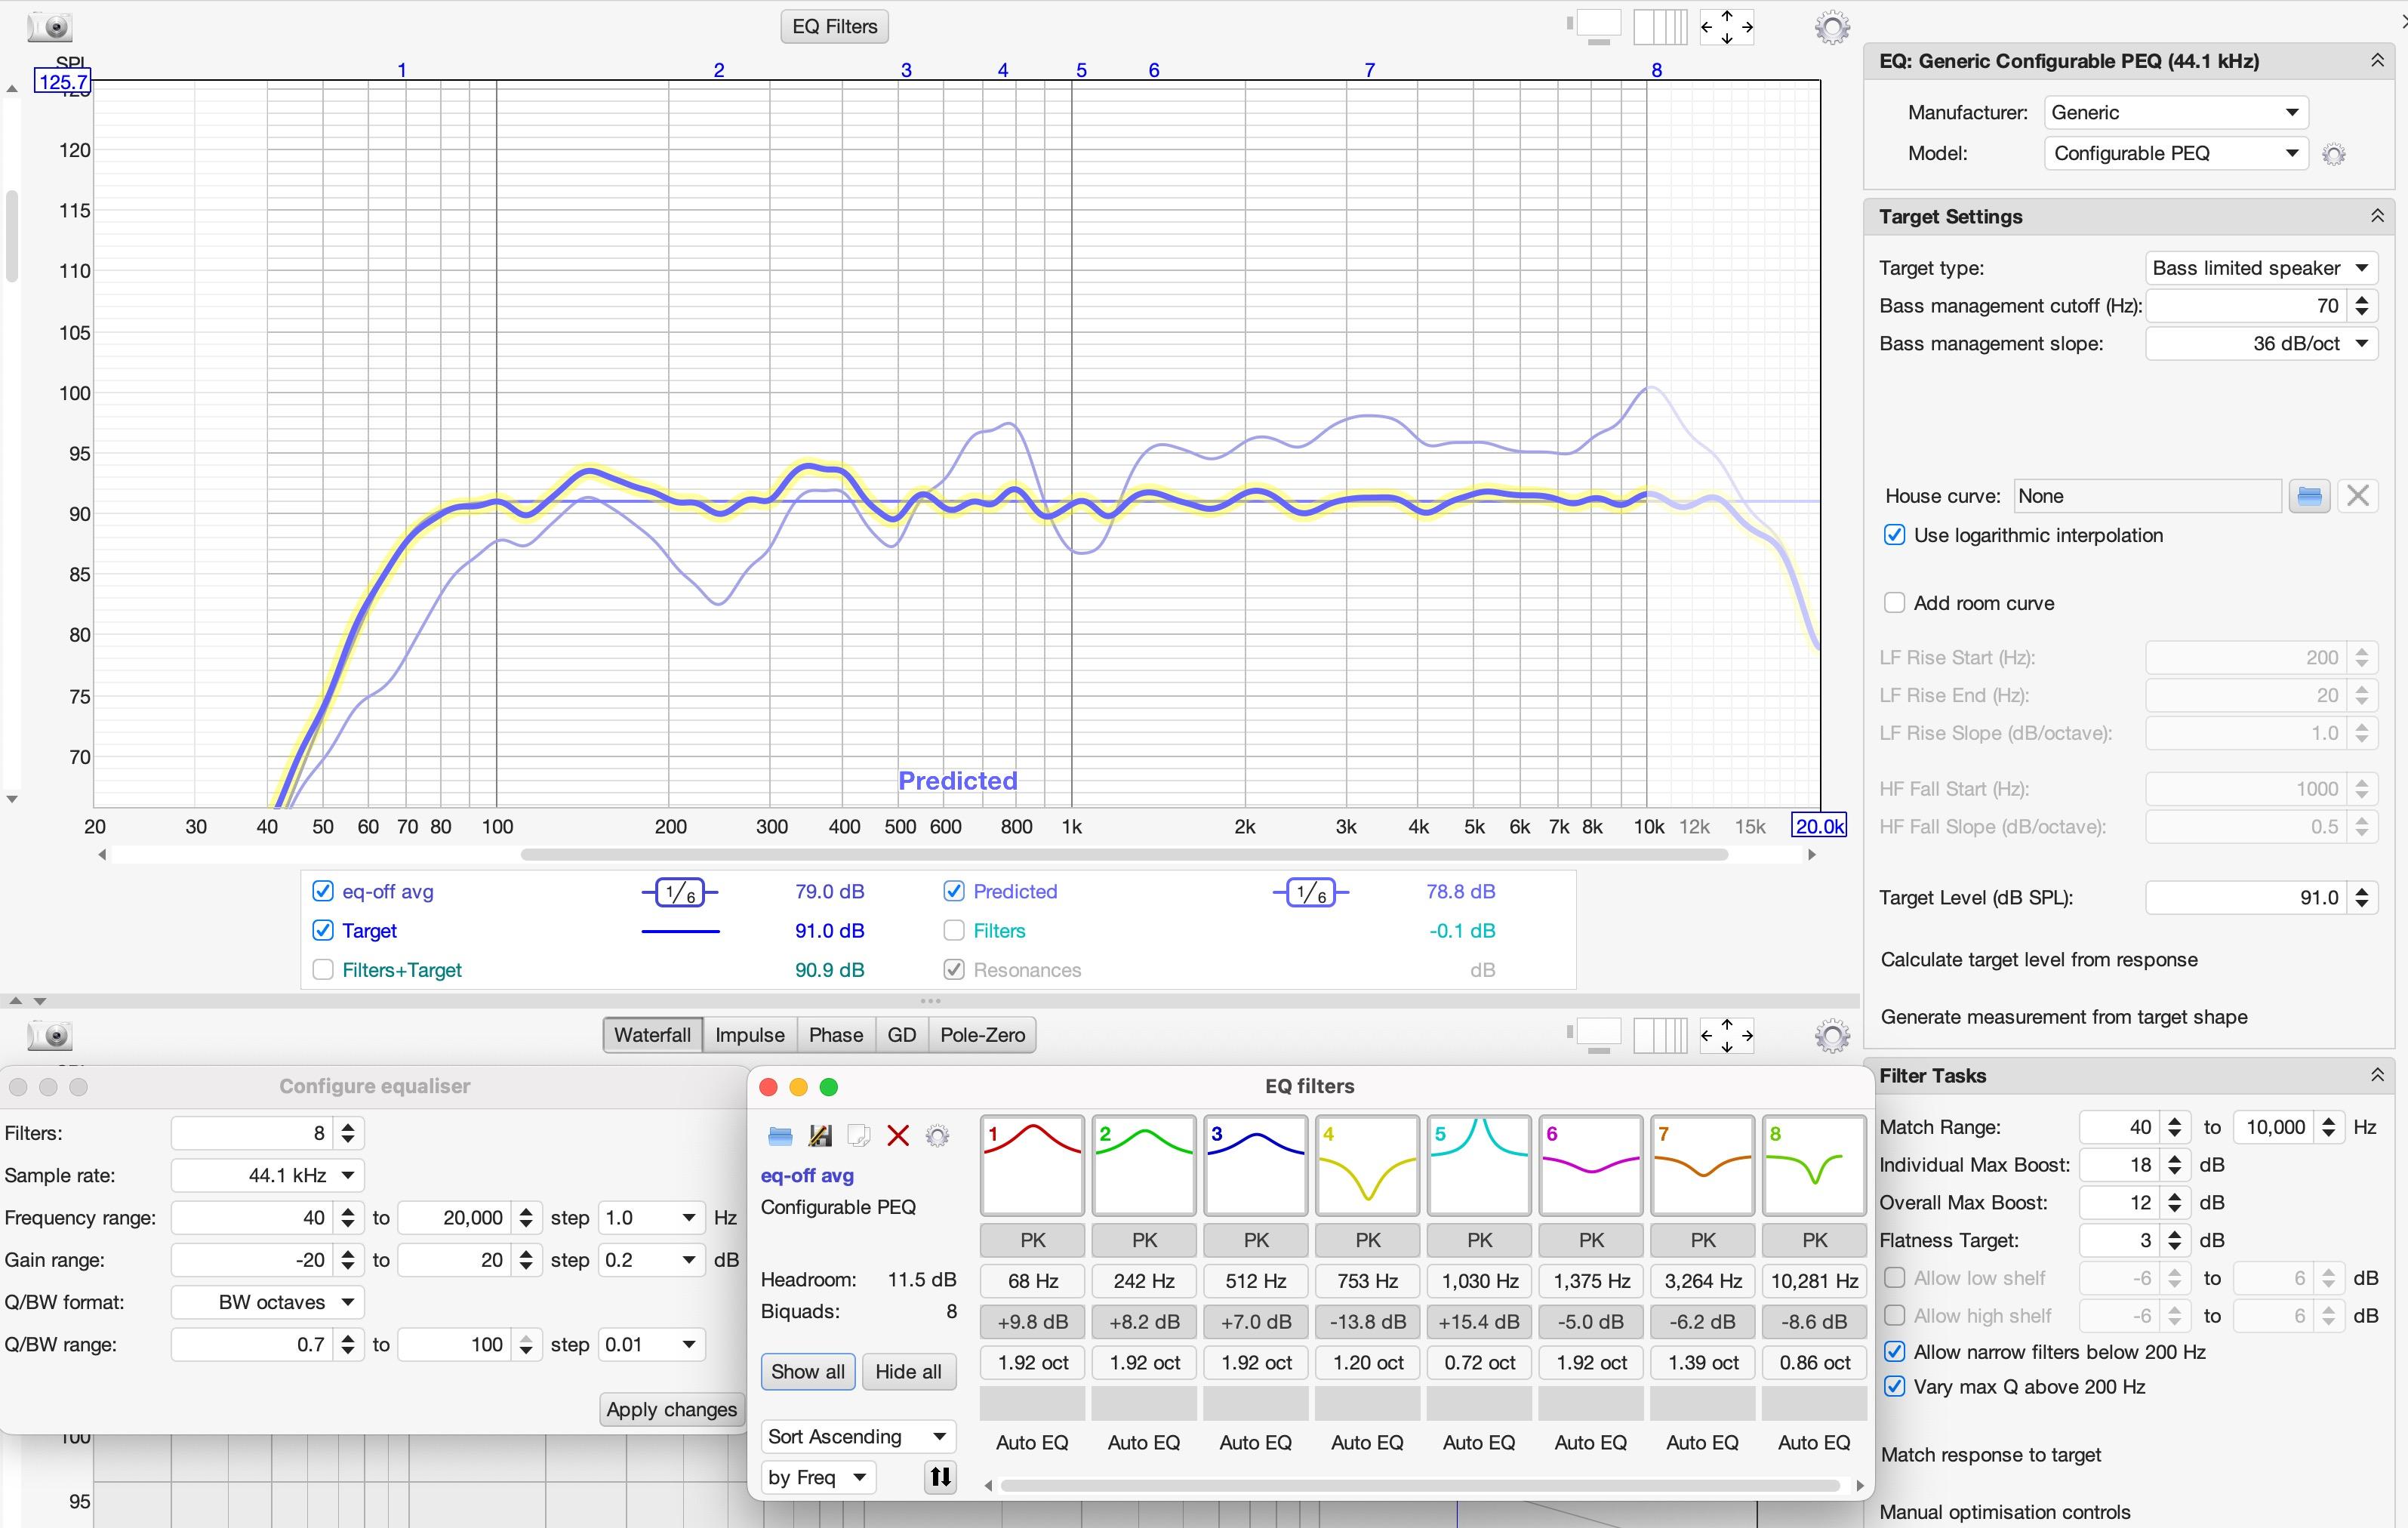Enable the Filters trace checkbox
Viewport: 2408px width, 1528px height.
pyautogui.click(x=954, y=930)
